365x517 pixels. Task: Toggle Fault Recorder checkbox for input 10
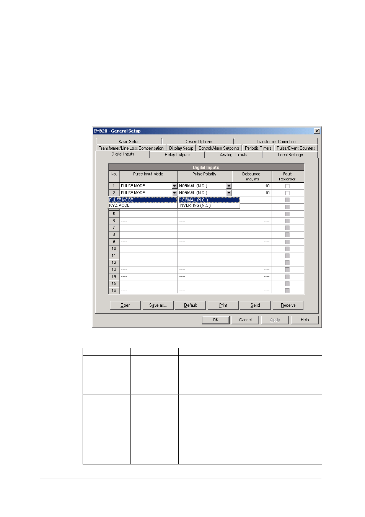pos(287,249)
